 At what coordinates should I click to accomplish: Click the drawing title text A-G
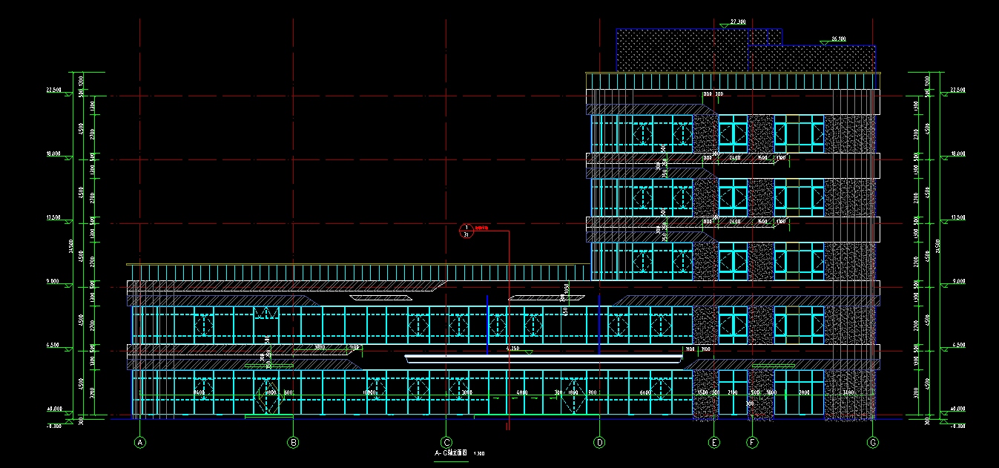tap(451, 452)
